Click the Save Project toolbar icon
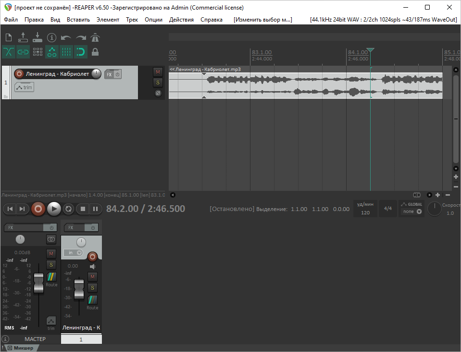The image size is (461, 352). click(37, 37)
